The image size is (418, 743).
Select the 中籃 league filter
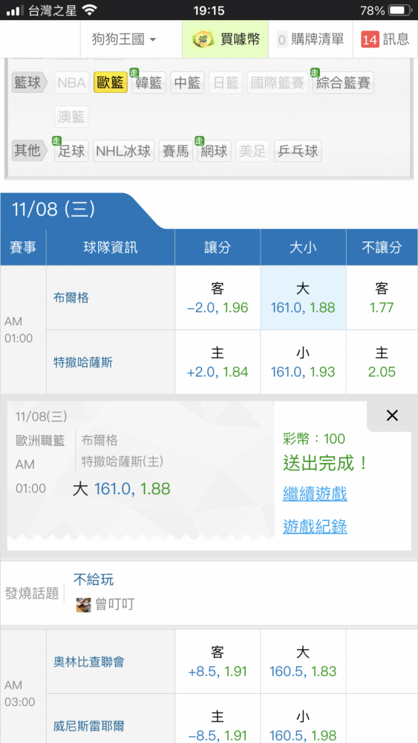[187, 83]
